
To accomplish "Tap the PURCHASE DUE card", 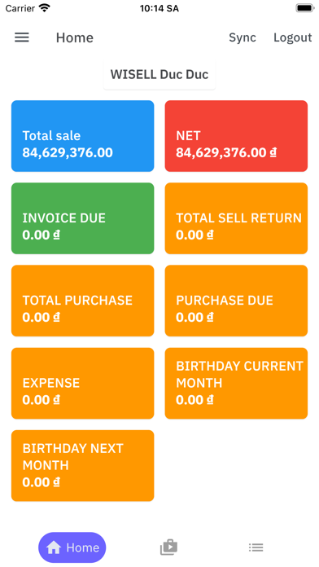I will click(236, 301).
